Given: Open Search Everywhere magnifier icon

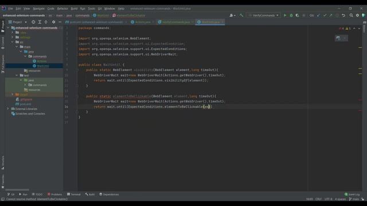Looking at the screenshot, I should click(x=351, y=15).
